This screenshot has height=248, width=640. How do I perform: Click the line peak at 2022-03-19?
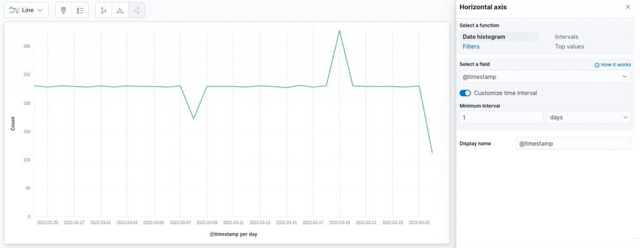[339, 30]
